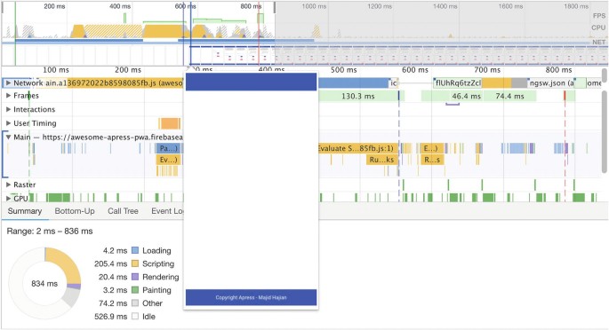Select the 74.4 ms frame
The height and width of the screenshot is (330, 609).
509,96
